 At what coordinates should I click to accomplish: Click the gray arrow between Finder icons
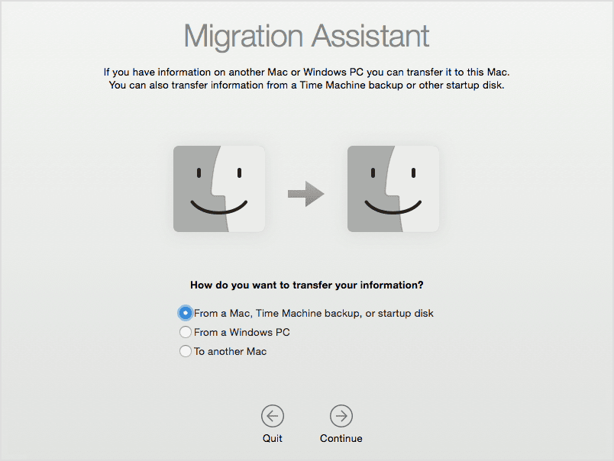tap(305, 195)
